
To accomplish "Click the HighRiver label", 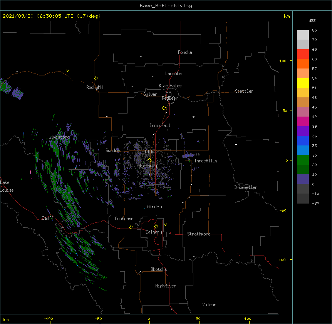I will point(166,286).
